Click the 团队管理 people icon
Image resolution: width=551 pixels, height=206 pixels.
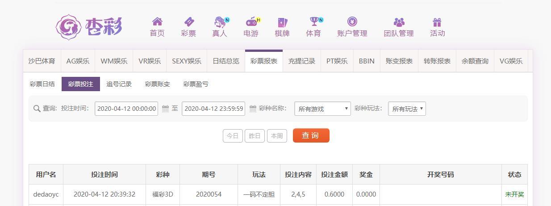click(399, 22)
